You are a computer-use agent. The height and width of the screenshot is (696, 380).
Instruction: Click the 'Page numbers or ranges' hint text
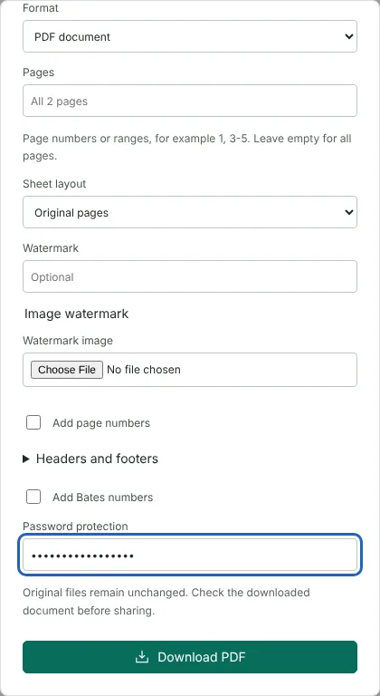(187, 147)
